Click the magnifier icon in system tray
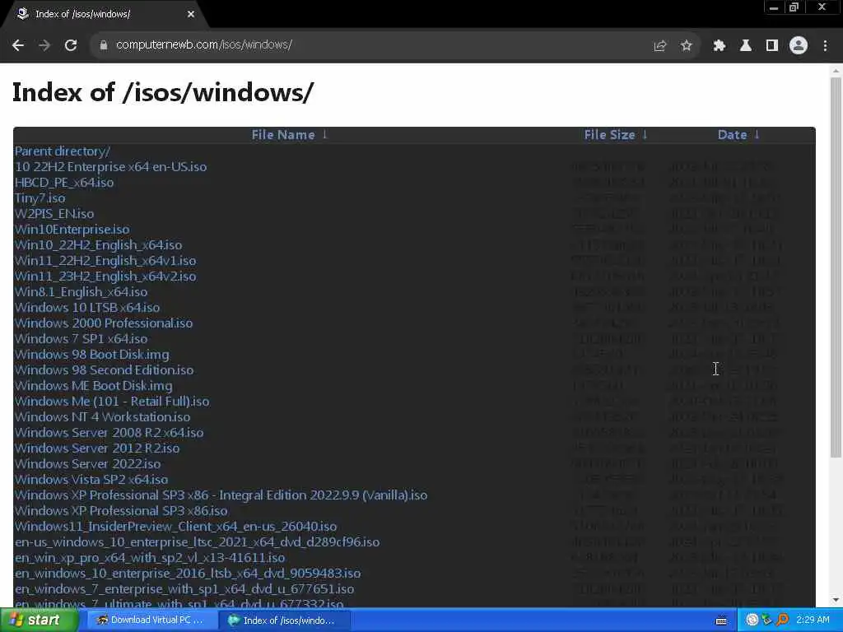This screenshot has width=843, height=632. (x=782, y=620)
